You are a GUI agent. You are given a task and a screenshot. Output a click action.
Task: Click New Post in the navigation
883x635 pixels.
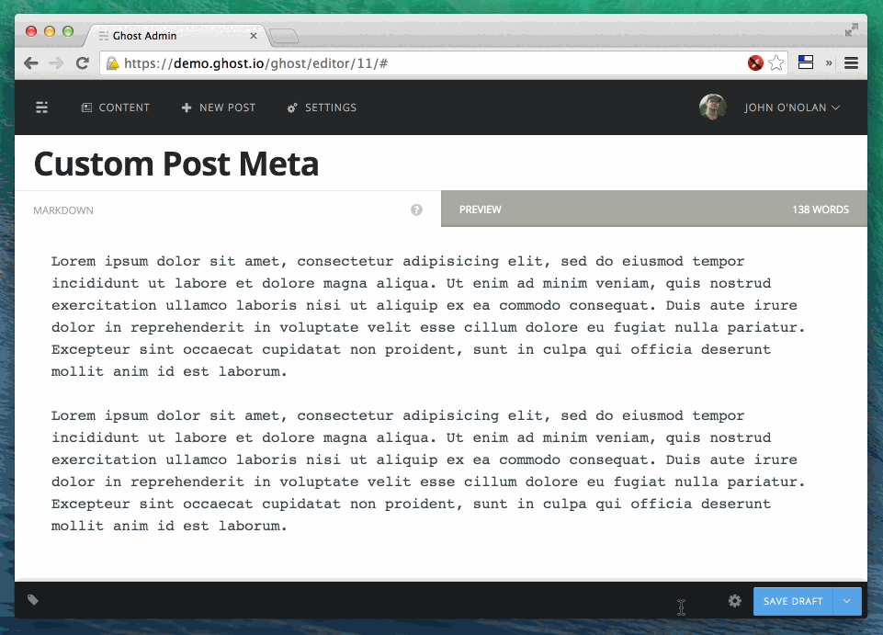pos(219,108)
